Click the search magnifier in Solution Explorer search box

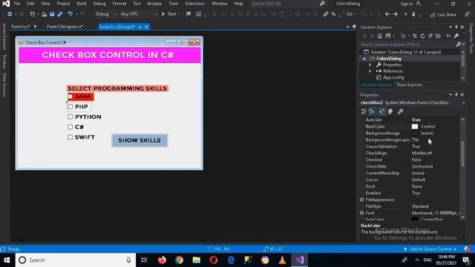point(459,44)
